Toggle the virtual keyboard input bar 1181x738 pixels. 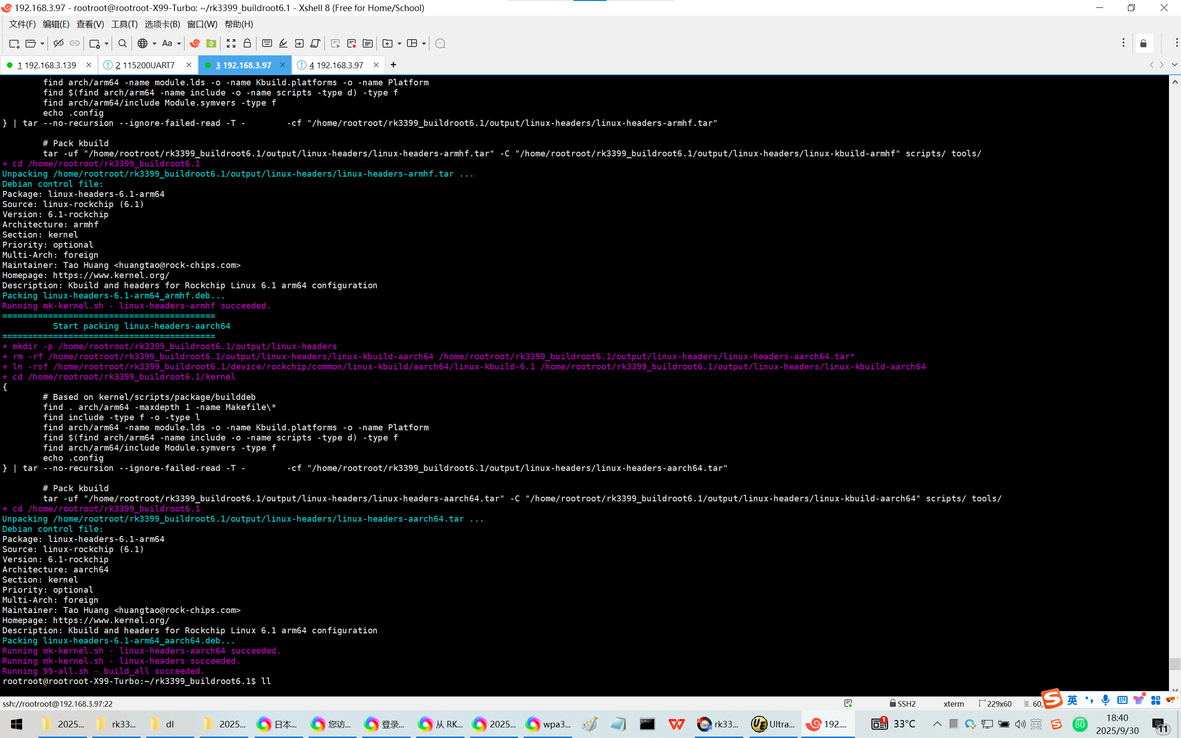(267, 44)
